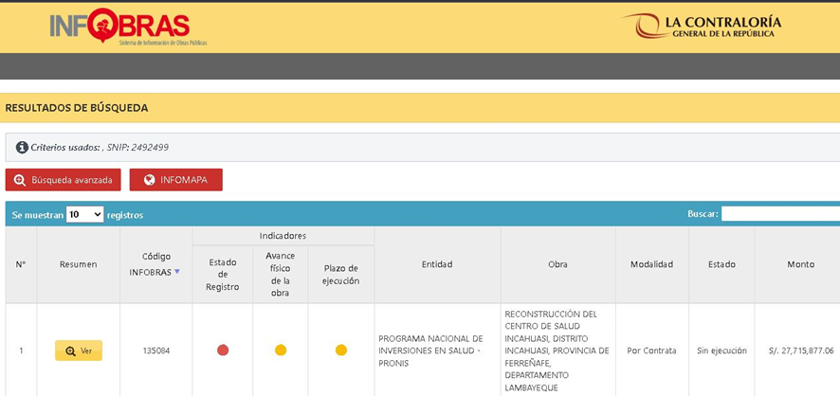Open La Contraloría General de la República logo
The height and width of the screenshot is (396, 840).
[x=702, y=26]
